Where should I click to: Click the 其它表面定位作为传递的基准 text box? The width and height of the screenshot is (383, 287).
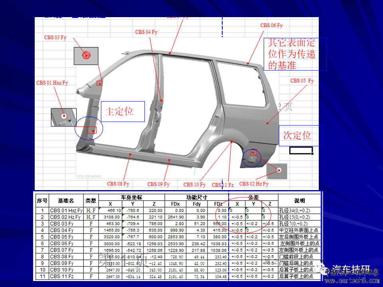pos(295,54)
